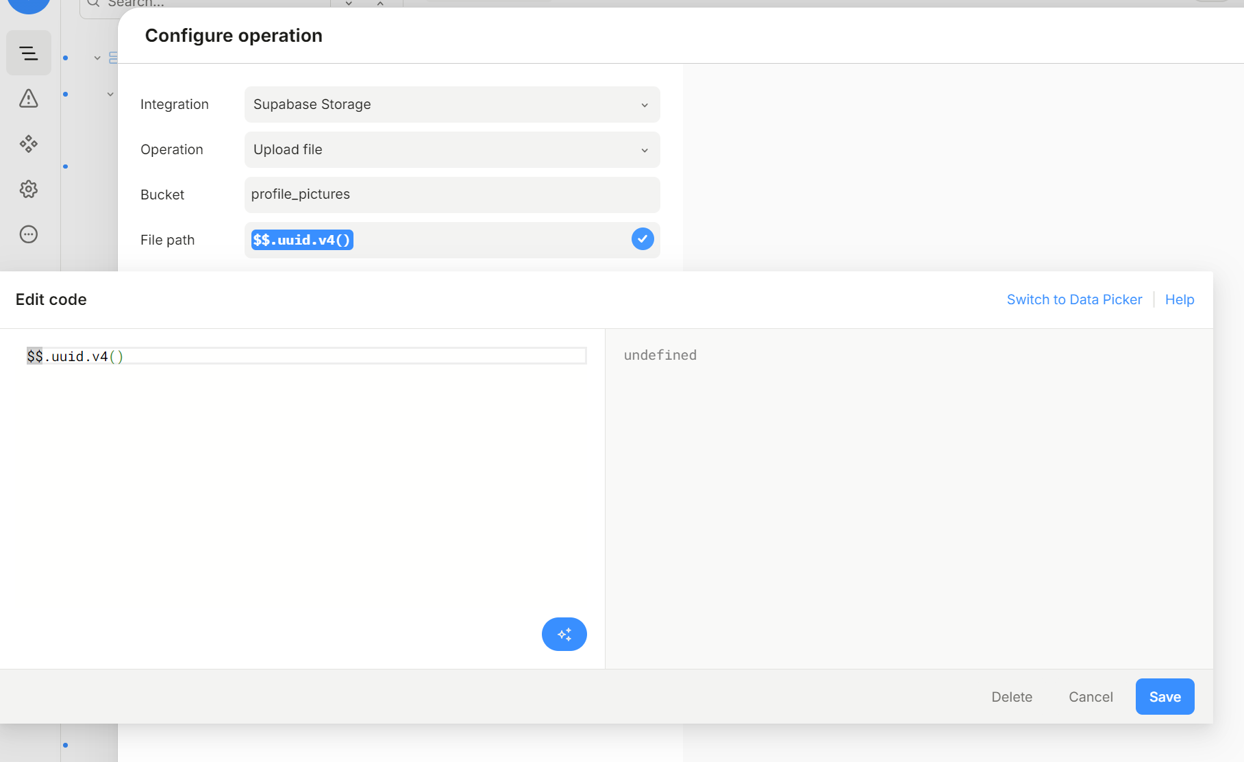This screenshot has height=762, width=1244.
Task: Click the blue checkmark in File path
Action: click(643, 239)
